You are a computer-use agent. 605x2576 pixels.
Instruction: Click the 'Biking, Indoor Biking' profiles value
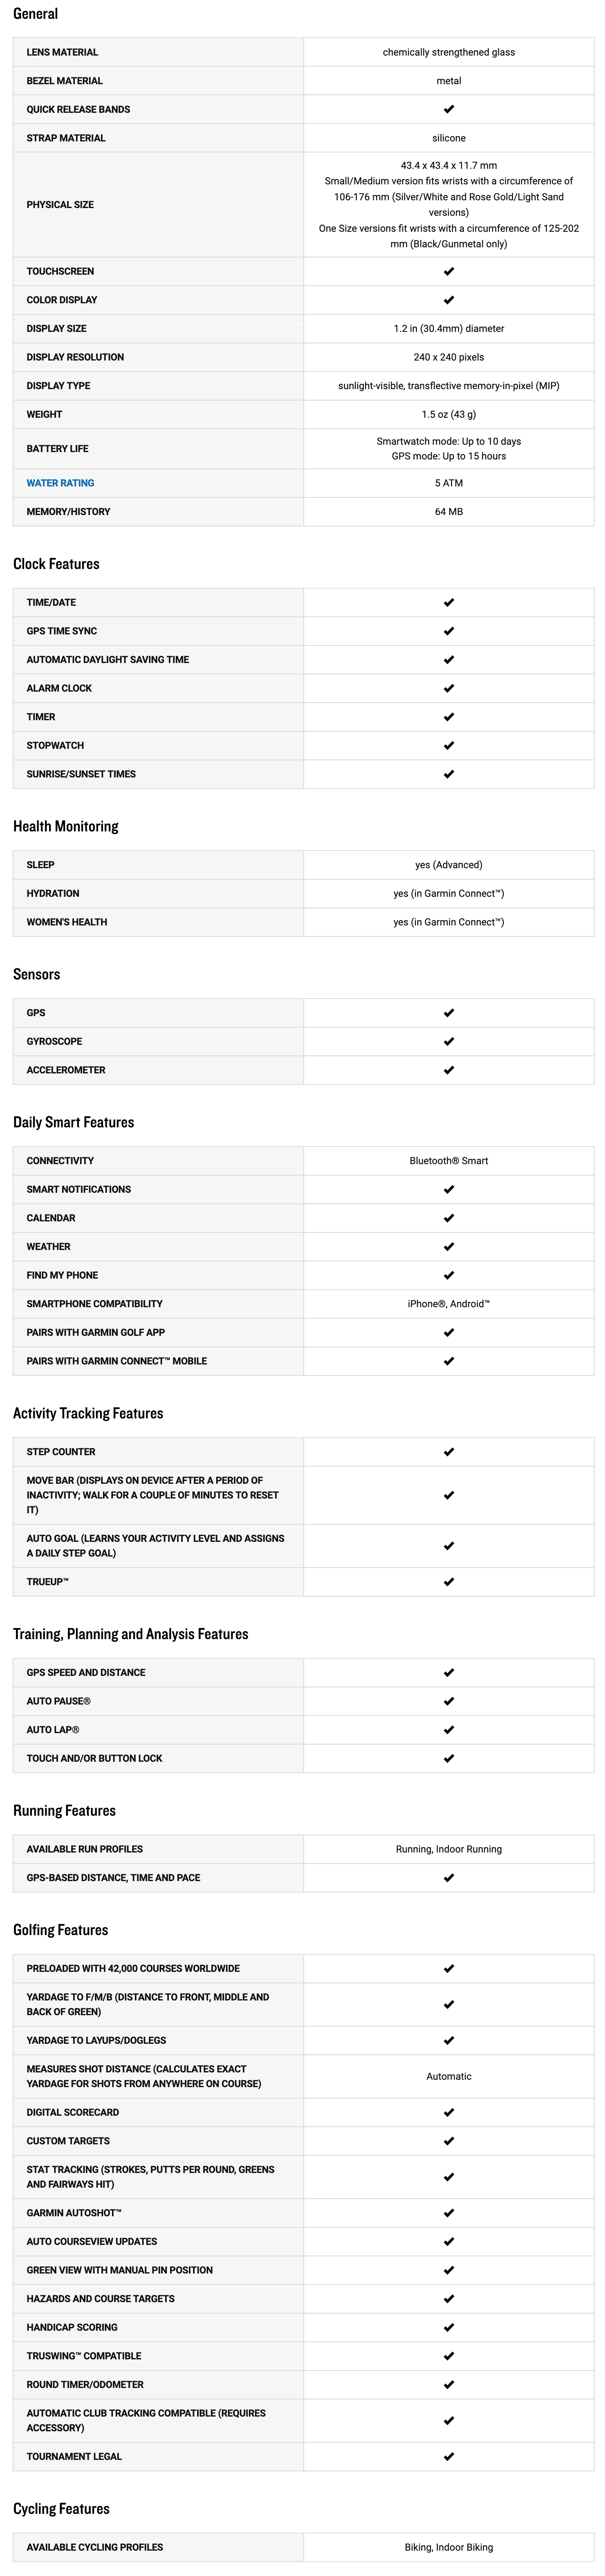click(x=449, y=2547)
